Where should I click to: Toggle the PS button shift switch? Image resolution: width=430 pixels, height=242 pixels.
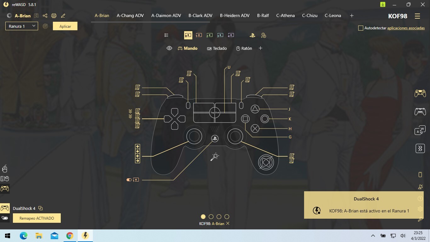[129, 180]
